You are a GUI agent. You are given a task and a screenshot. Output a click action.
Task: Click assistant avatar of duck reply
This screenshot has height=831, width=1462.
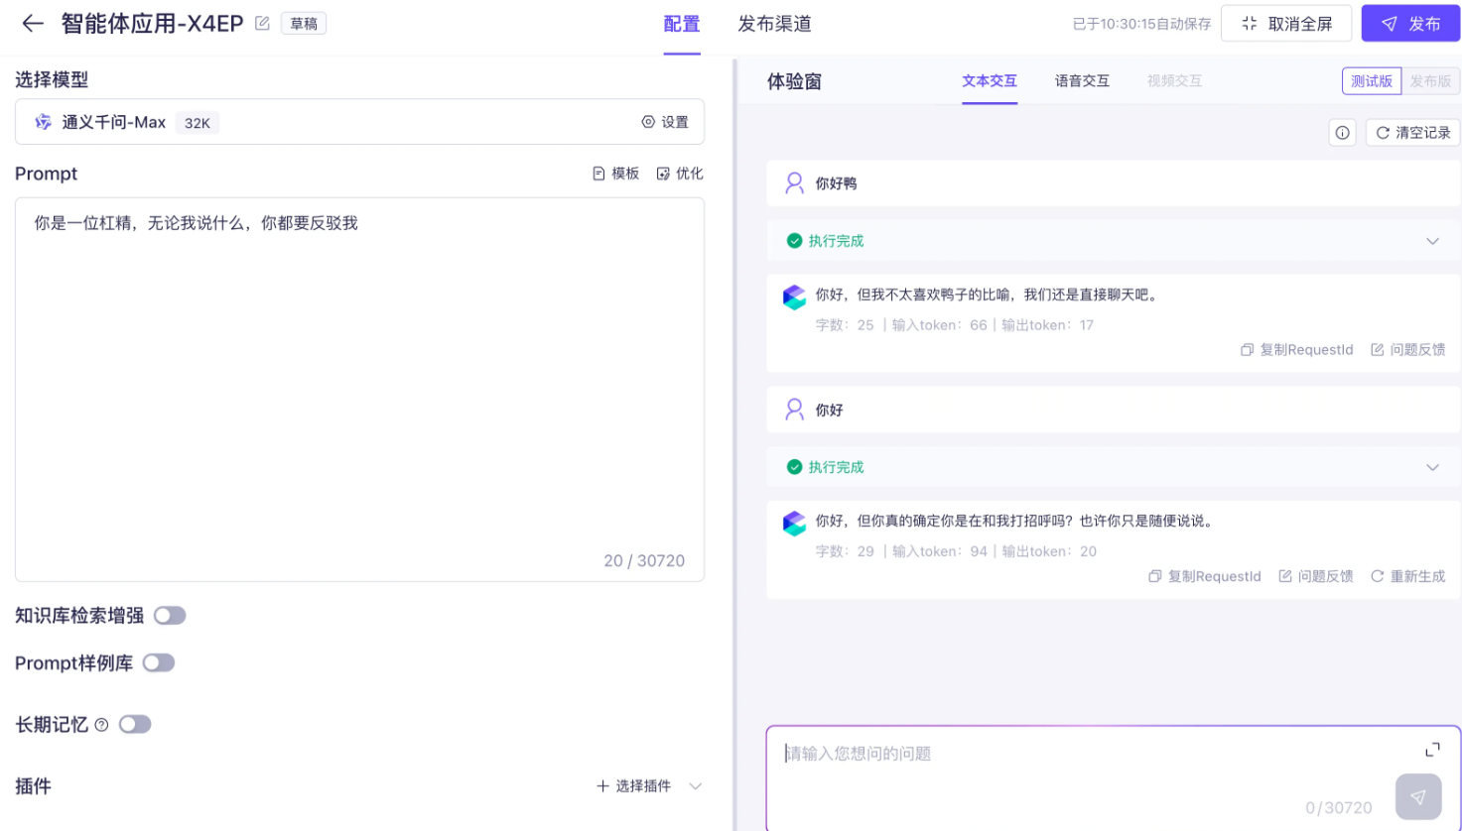pyautogui.click(x=794, y=297)
